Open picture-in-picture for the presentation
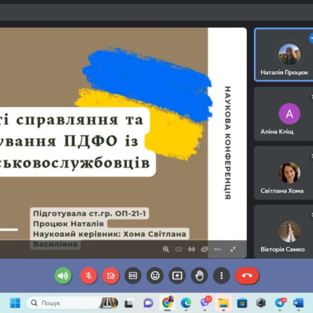 pyautogui.click(x=205, y=249)
